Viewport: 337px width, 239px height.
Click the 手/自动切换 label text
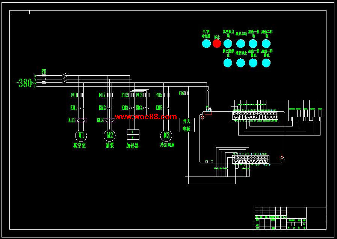(x=206, y=34)
